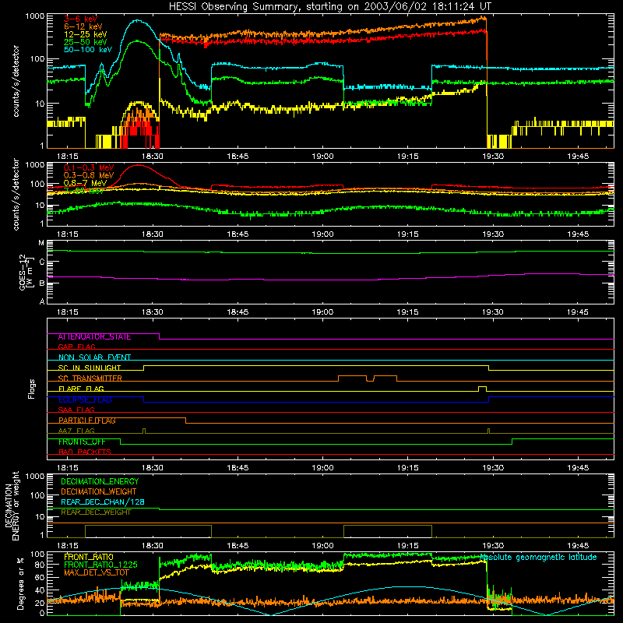Select the SAA_FLAG label
The height and width of the screenshot is (623, 623).
(76, 410)
